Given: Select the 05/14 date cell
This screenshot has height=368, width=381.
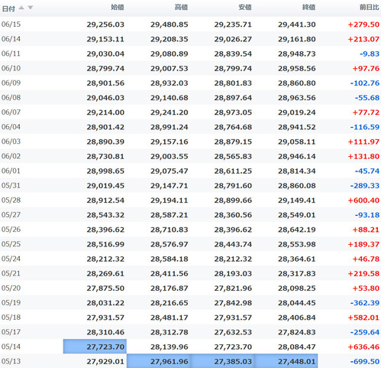Looking at the screenshot, I should (x=11, y=347).
